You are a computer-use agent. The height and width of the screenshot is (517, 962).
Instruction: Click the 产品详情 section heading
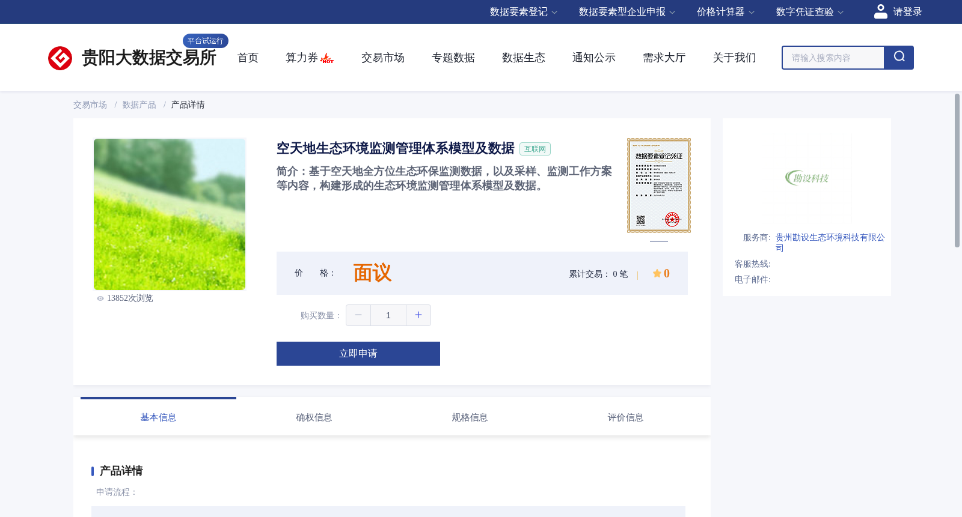pyautogui.click(x=121, y=471)
